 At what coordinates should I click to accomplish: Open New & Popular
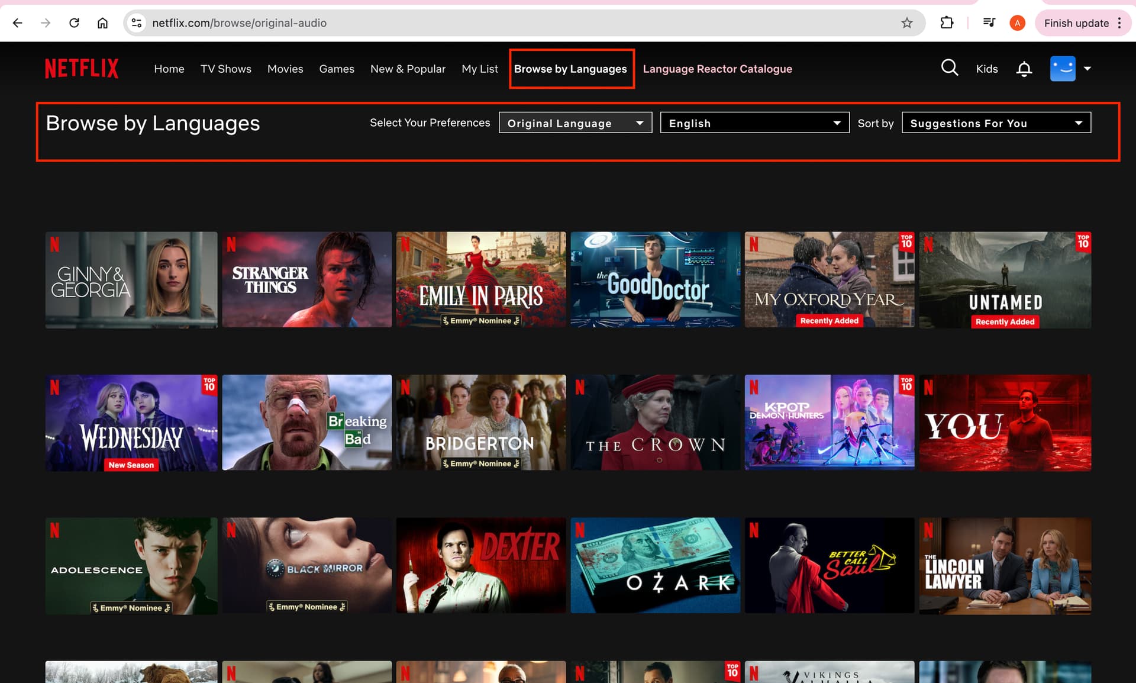coord(408,69)
